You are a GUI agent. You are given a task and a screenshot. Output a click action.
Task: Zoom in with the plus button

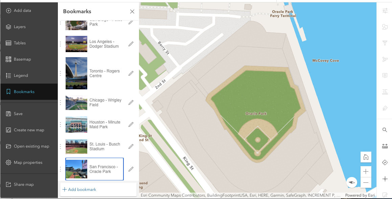click(366, 172)
